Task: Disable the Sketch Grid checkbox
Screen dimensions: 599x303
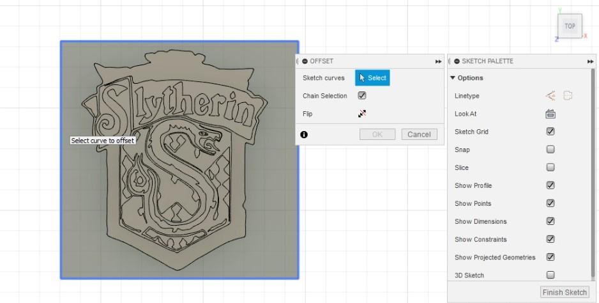Action: pos(550,132)
